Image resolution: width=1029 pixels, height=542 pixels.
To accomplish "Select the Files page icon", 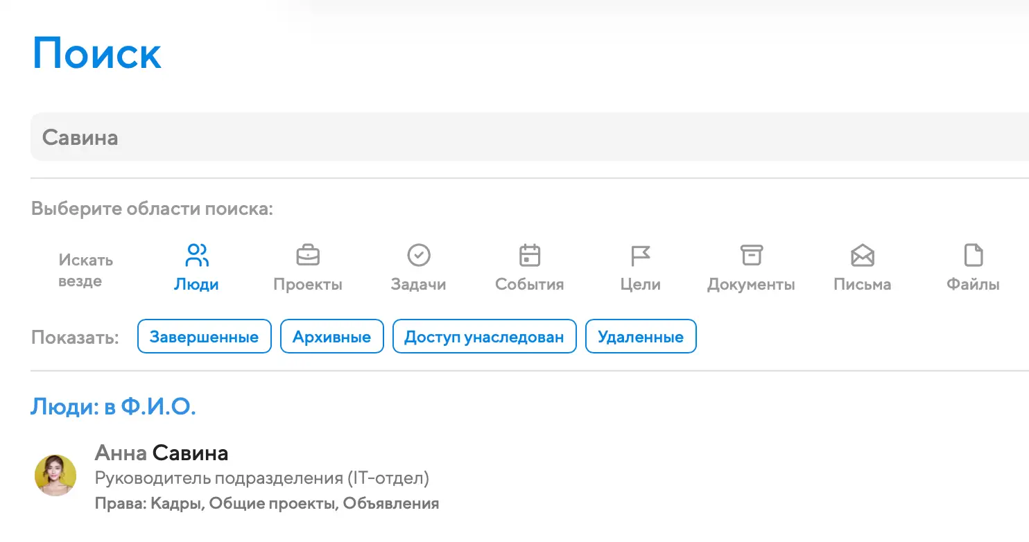I will click(x=974, y=255).
